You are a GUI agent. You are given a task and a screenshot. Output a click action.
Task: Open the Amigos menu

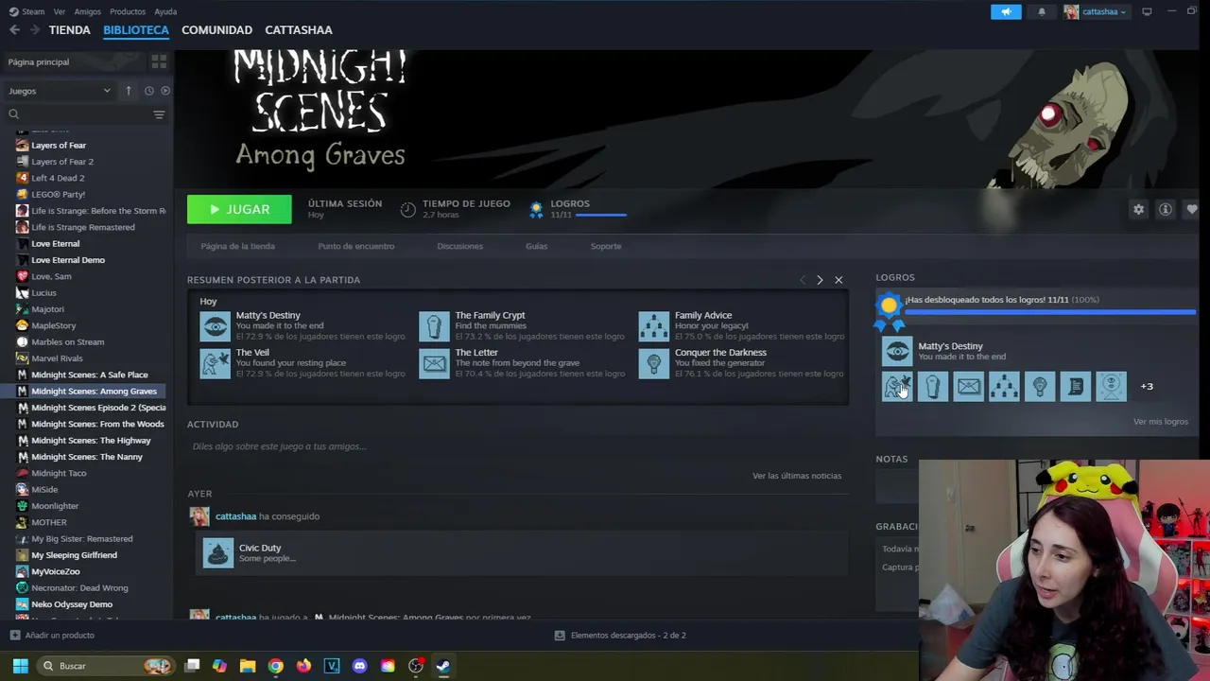(x=87, y=11)
